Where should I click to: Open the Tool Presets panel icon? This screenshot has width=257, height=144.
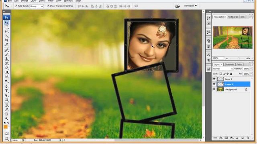[208, 32]
